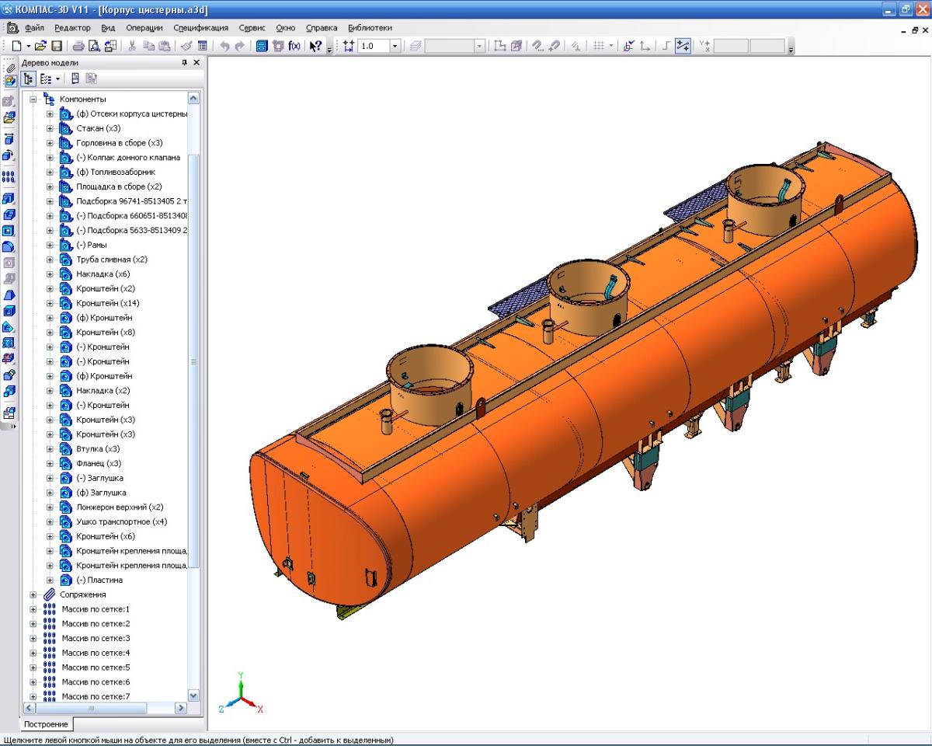Open the Variables f(x) panel icon

click(x=294, y=47)
